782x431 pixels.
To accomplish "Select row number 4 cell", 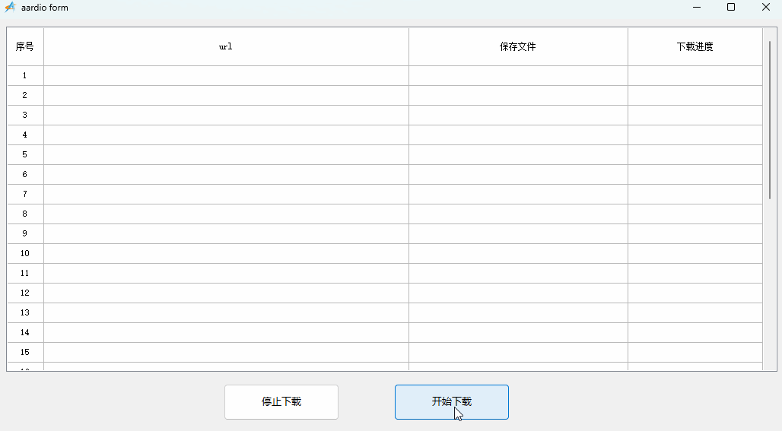I will [25, 135].
